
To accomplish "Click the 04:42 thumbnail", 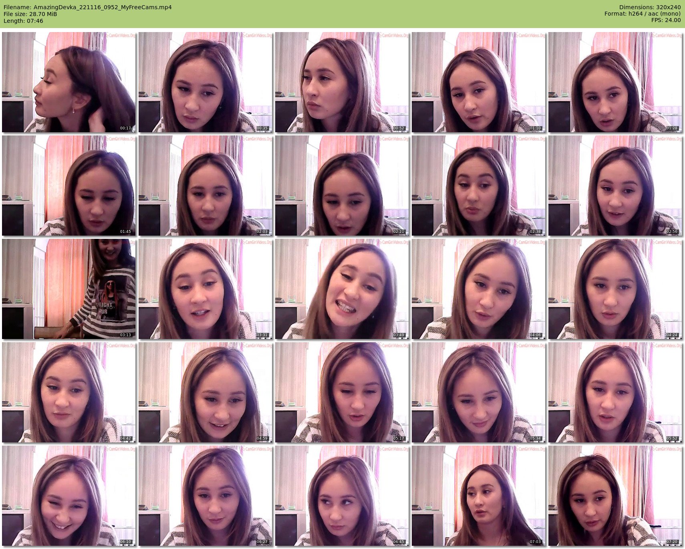I will pos(69,392).
